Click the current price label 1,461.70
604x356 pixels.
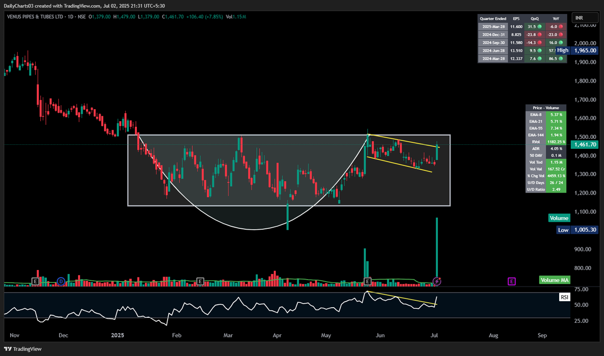[x=584, y=144]
